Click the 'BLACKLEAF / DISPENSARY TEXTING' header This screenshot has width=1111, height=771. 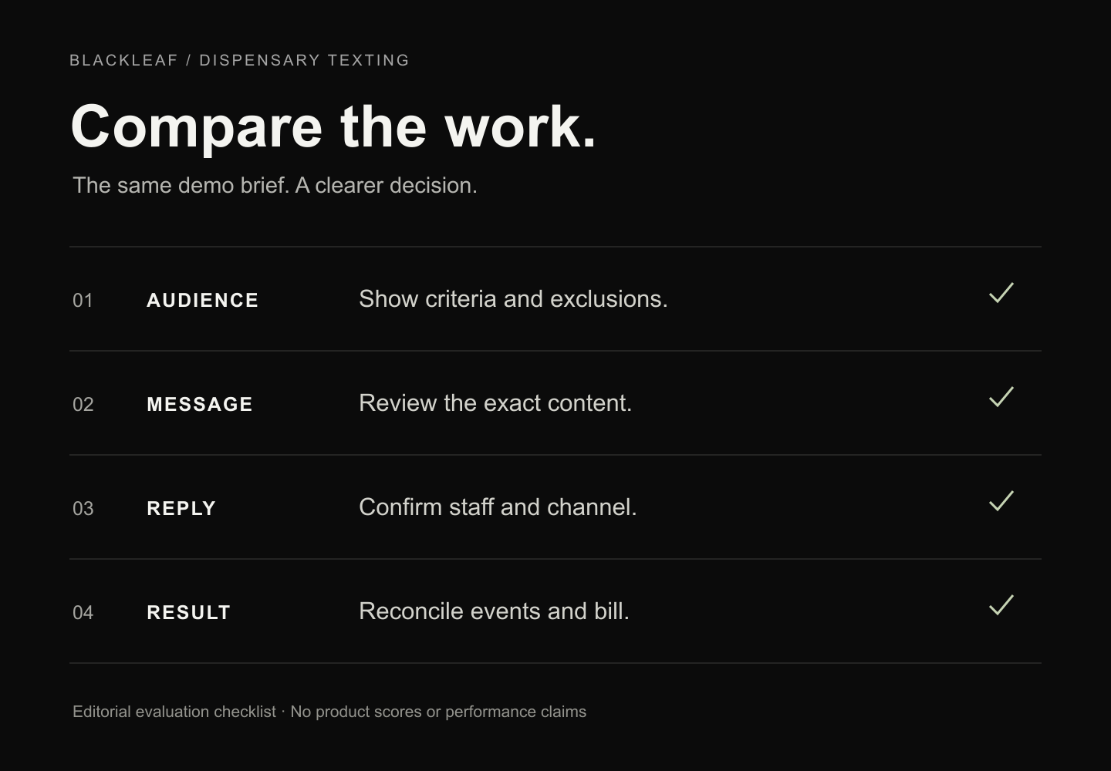pyautogui.click(x=239, y=60)
